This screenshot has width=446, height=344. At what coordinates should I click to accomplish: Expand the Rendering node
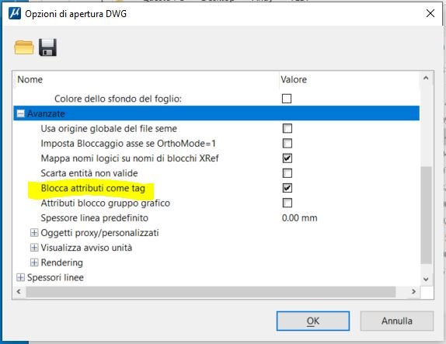pos(34,262)
